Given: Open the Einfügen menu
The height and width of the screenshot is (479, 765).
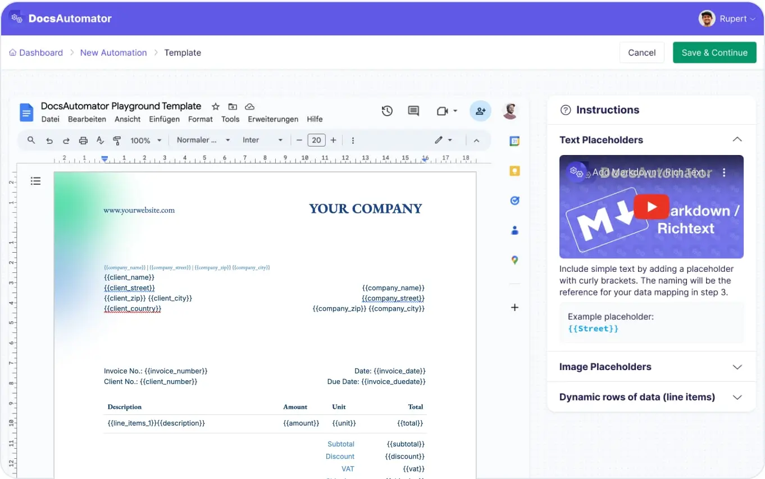Looking at the screenshot, I should (164, 119).
